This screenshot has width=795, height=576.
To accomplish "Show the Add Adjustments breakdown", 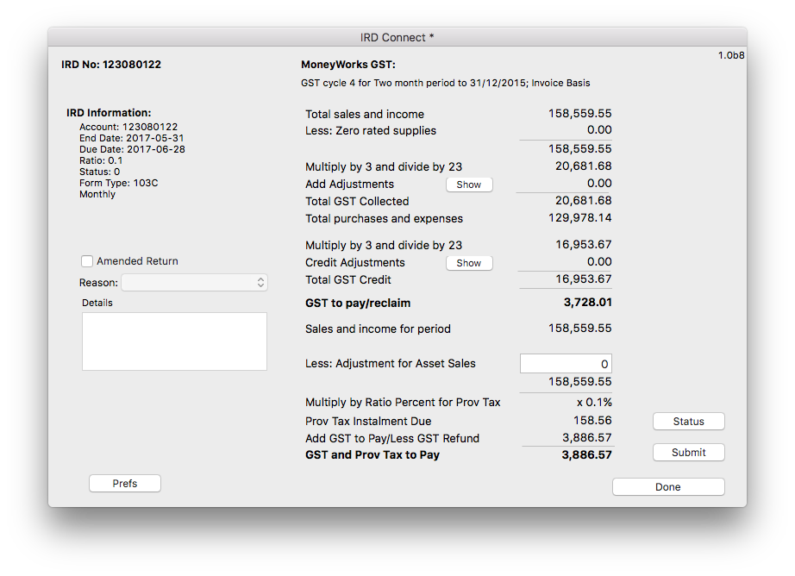I will [469, 185].
